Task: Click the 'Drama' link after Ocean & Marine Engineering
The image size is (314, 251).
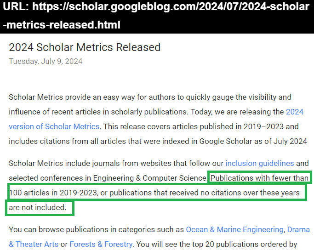Action: (x=298, y=229)
